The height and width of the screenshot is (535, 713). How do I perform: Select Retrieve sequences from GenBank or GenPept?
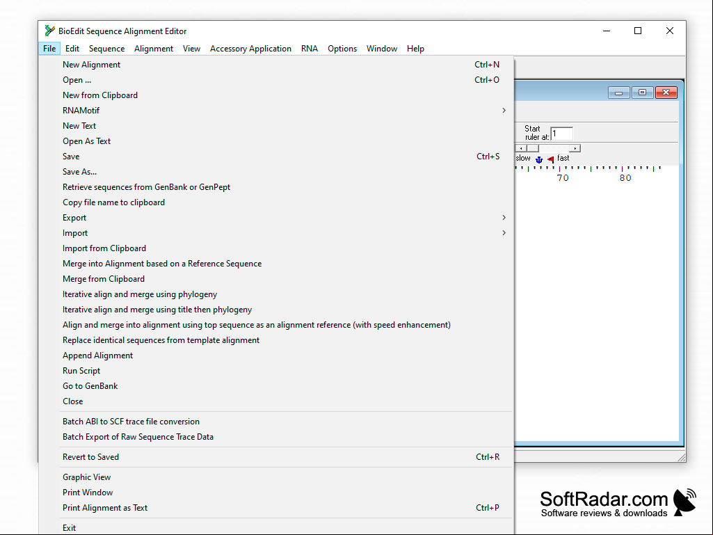[x=276, y=187]
